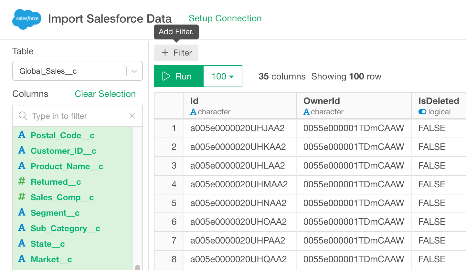Viewport: 466px width, 270px height.
Task: Toggle the Sales_Comp__c column
Action: point(73,197)
